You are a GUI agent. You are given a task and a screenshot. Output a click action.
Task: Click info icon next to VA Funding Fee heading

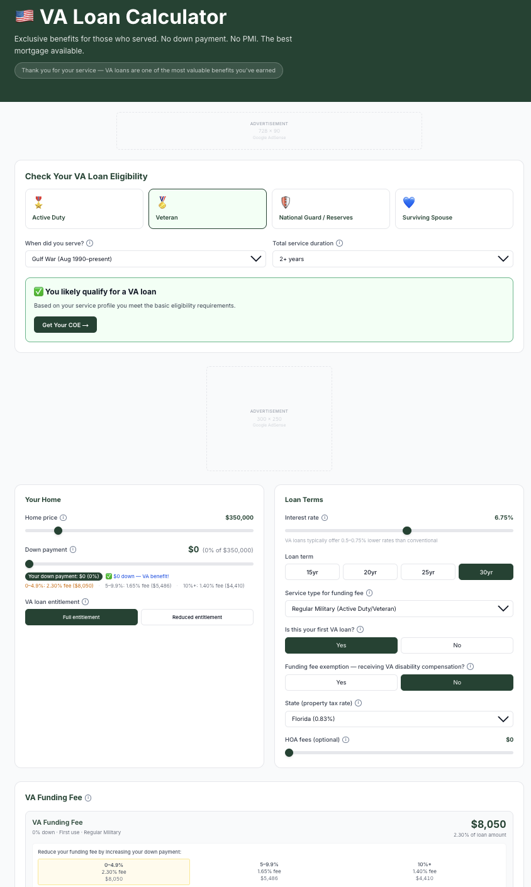(x=88, y=798)
